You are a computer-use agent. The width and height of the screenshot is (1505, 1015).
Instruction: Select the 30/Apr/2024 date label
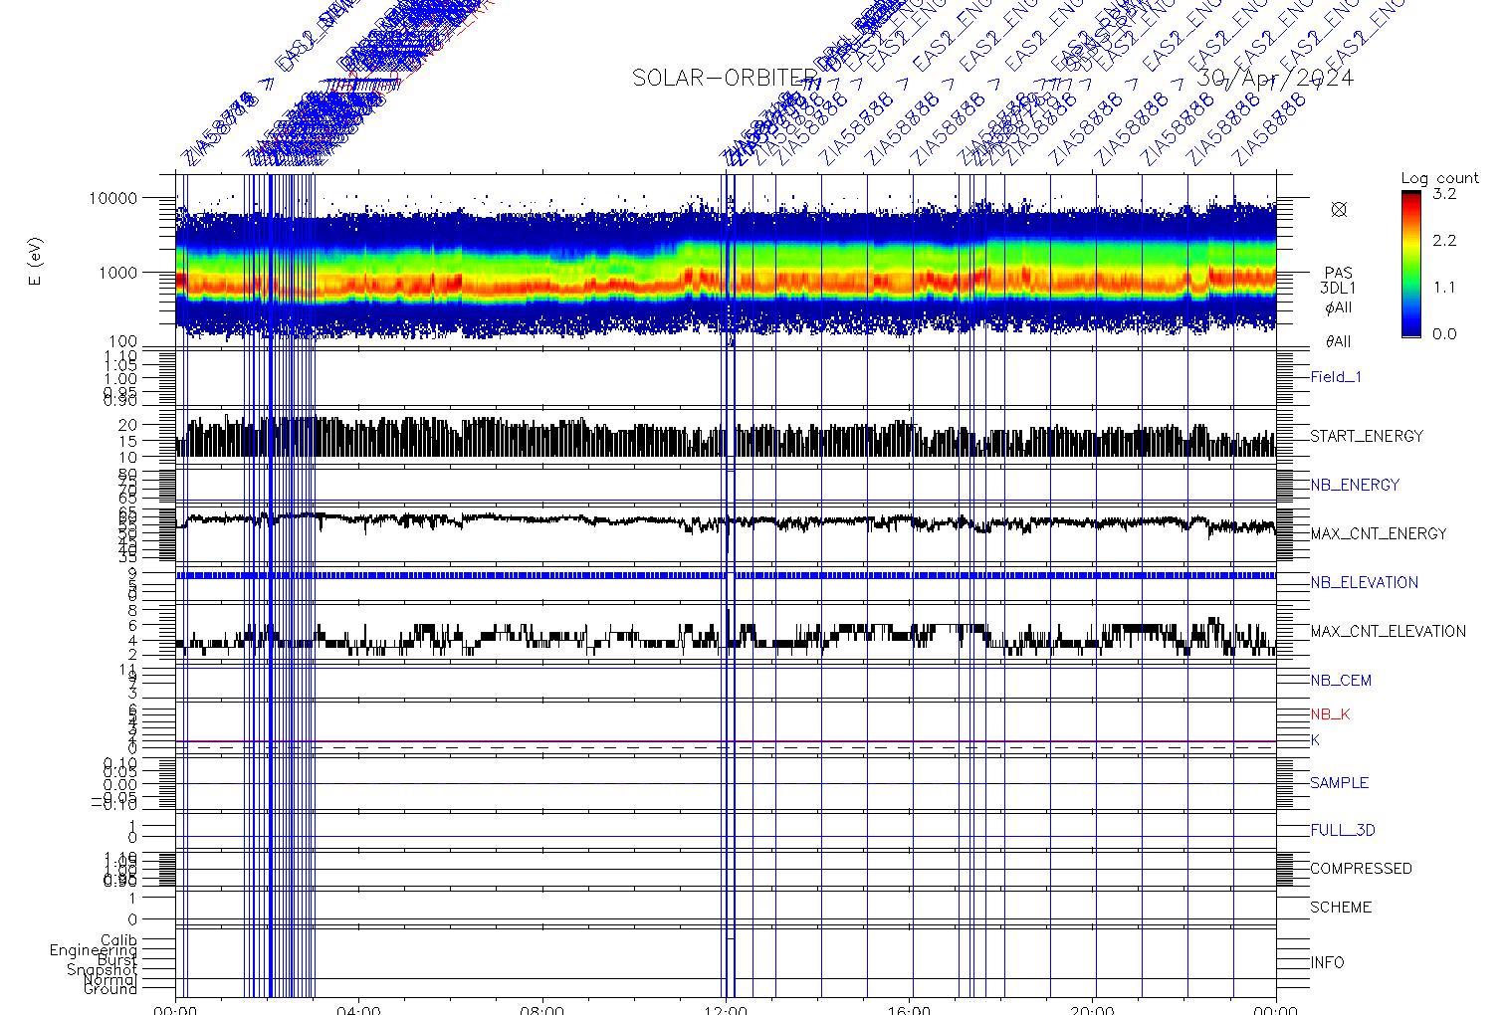1275,78
